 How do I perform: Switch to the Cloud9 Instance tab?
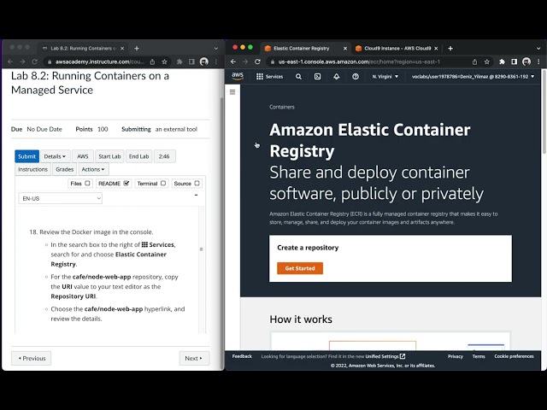[x=397, y=49]
